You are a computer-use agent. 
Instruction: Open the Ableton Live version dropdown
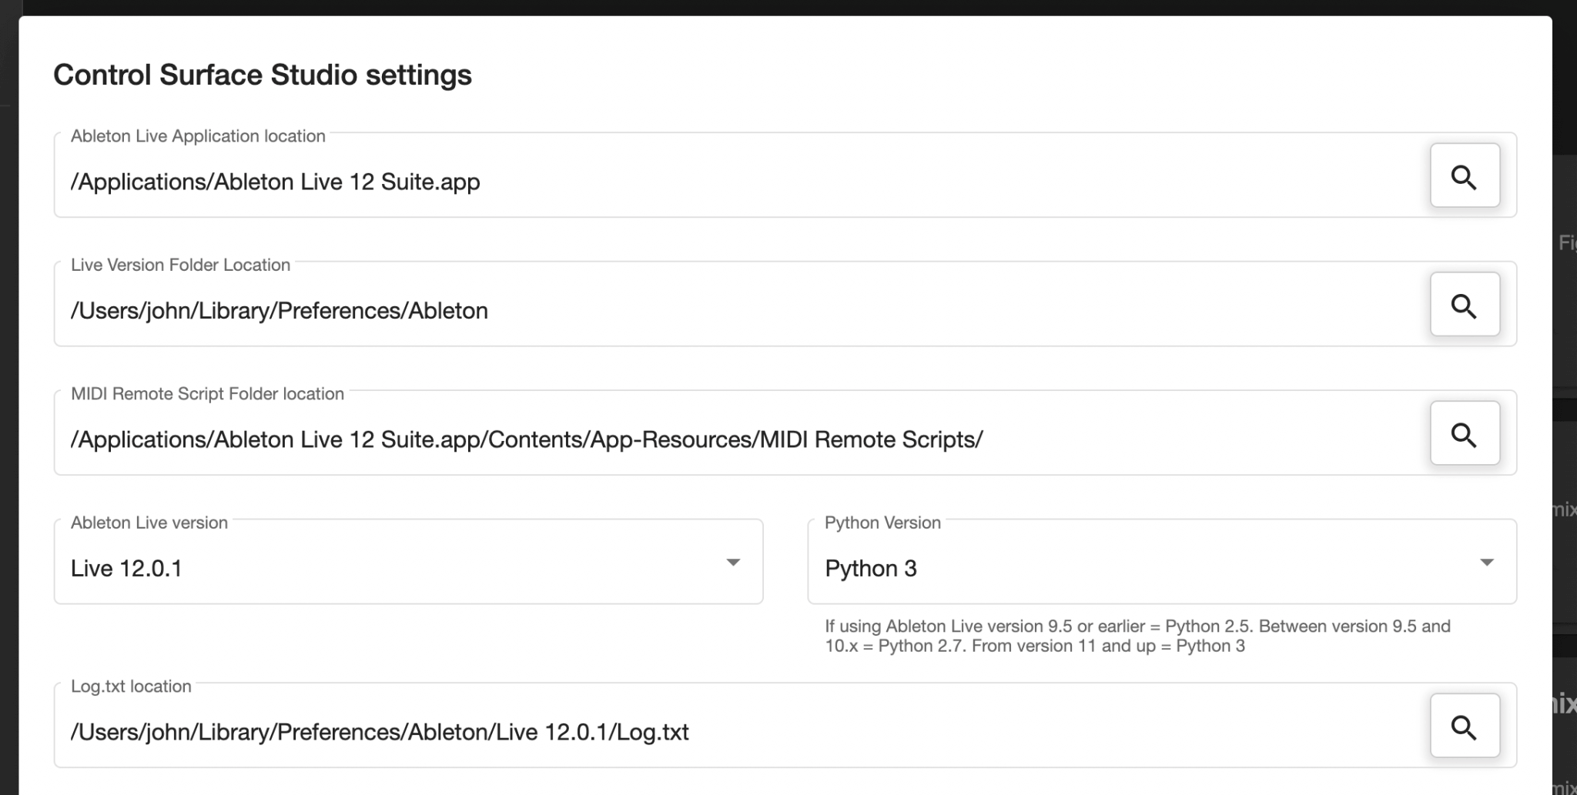[408, 562]
